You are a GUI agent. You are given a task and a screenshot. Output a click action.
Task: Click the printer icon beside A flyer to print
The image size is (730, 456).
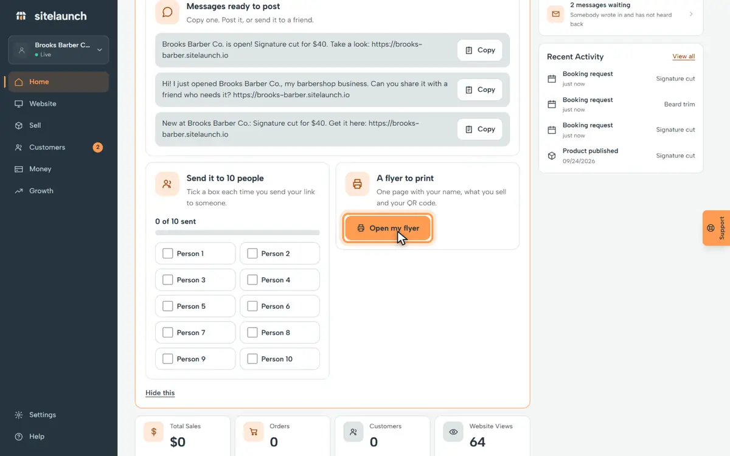click(x=357, y=184)
